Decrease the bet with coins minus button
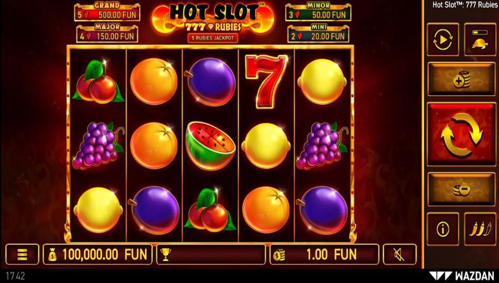Image resolution: width=499 pixels, height=283 pixels. [x=461, y=189]
